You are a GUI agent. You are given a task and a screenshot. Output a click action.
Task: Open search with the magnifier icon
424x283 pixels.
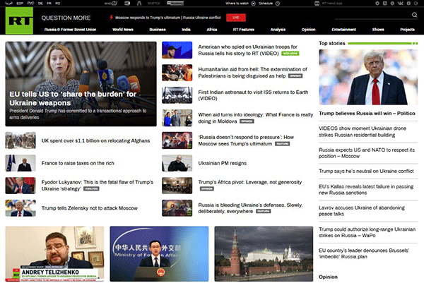(414, 15)
